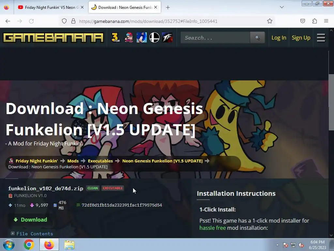This screenshot has width=334, height=251.
Task: Click the green Download button
Action: coord(30,220)
